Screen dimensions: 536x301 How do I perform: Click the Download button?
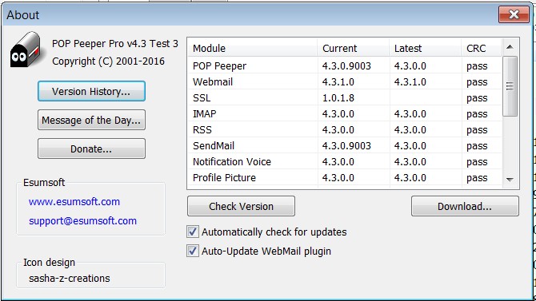click(x=465, y=206)
